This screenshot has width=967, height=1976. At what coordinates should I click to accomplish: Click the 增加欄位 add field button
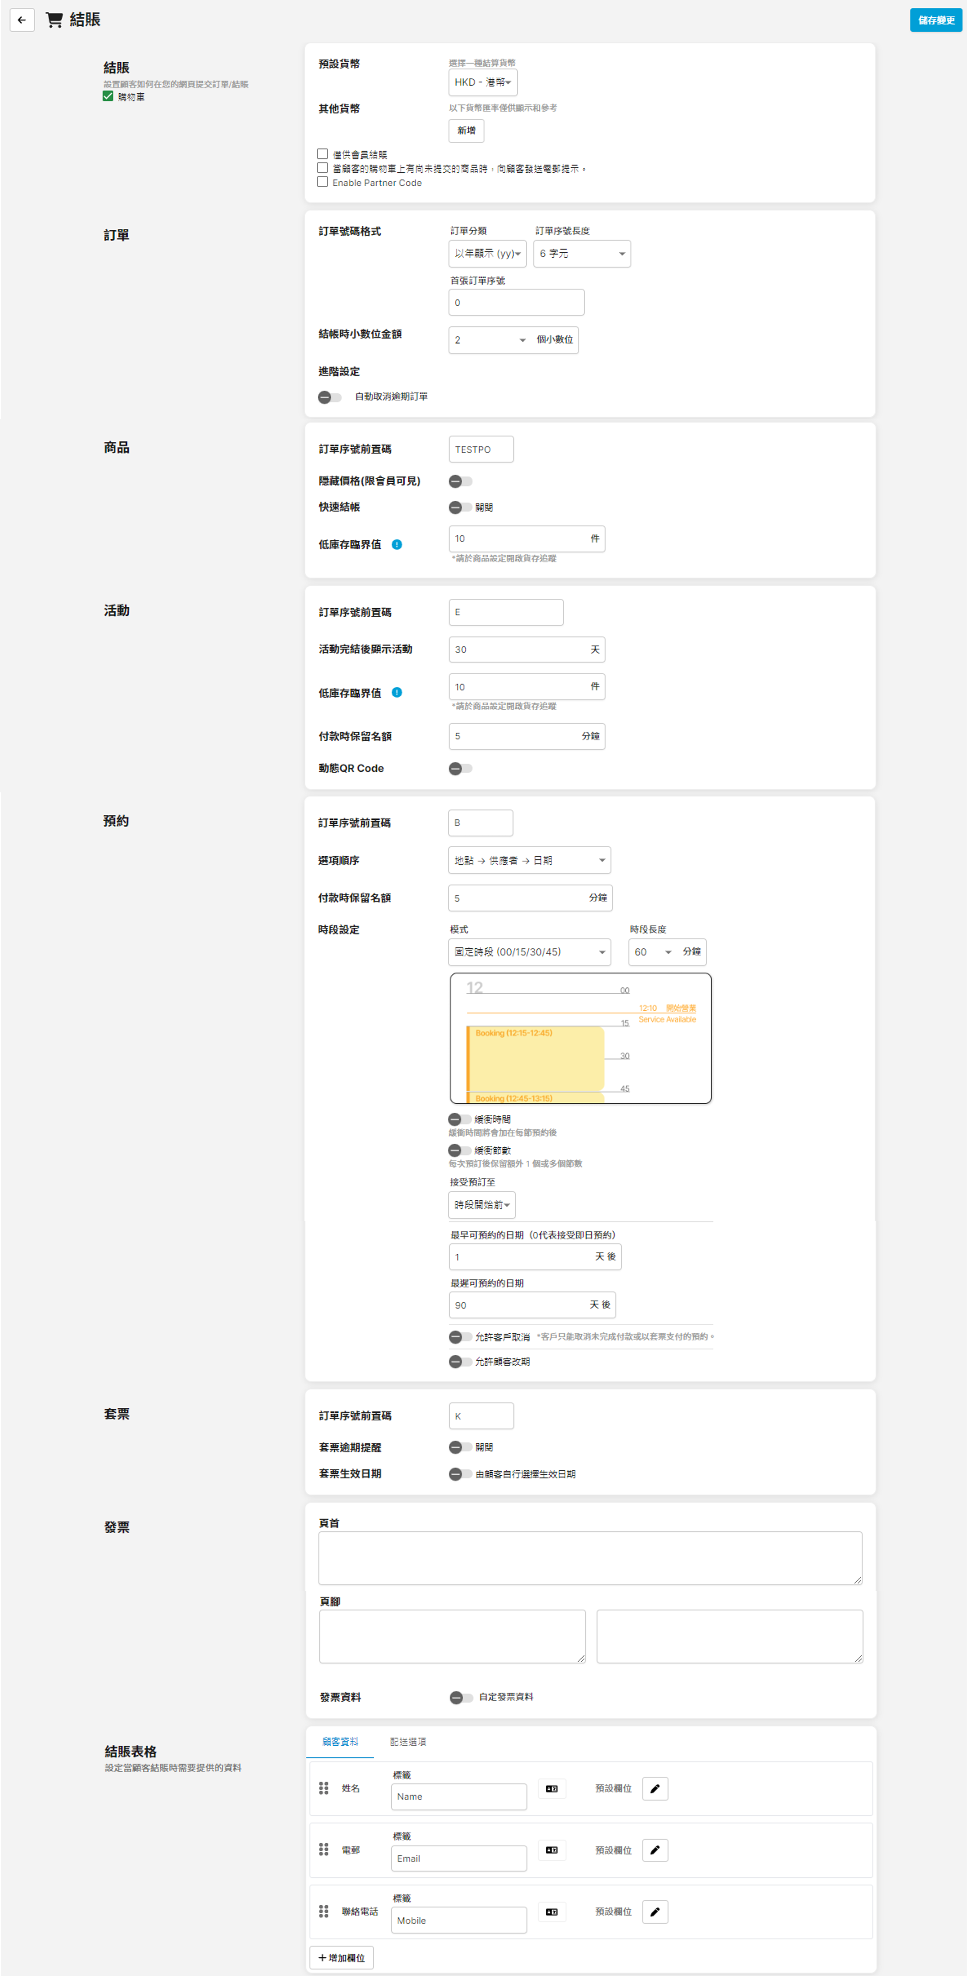point(341,1957)
